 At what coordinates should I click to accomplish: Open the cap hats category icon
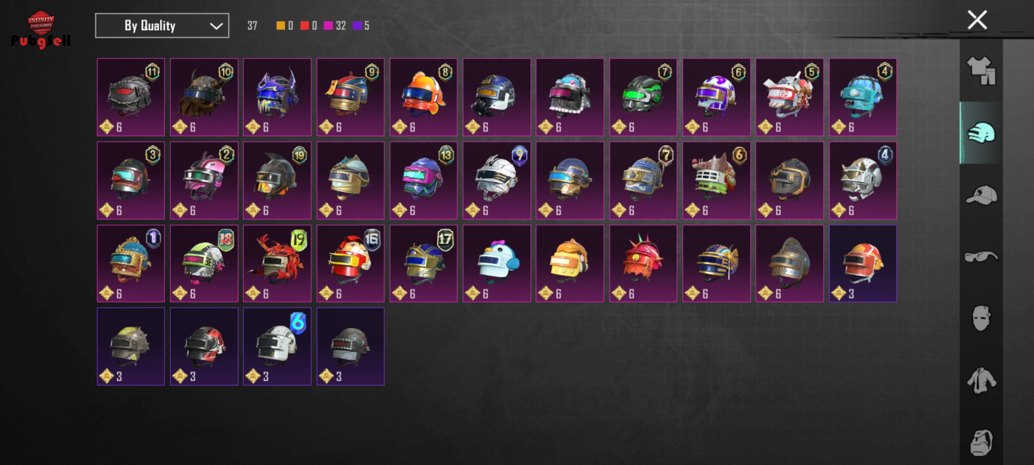981,195
